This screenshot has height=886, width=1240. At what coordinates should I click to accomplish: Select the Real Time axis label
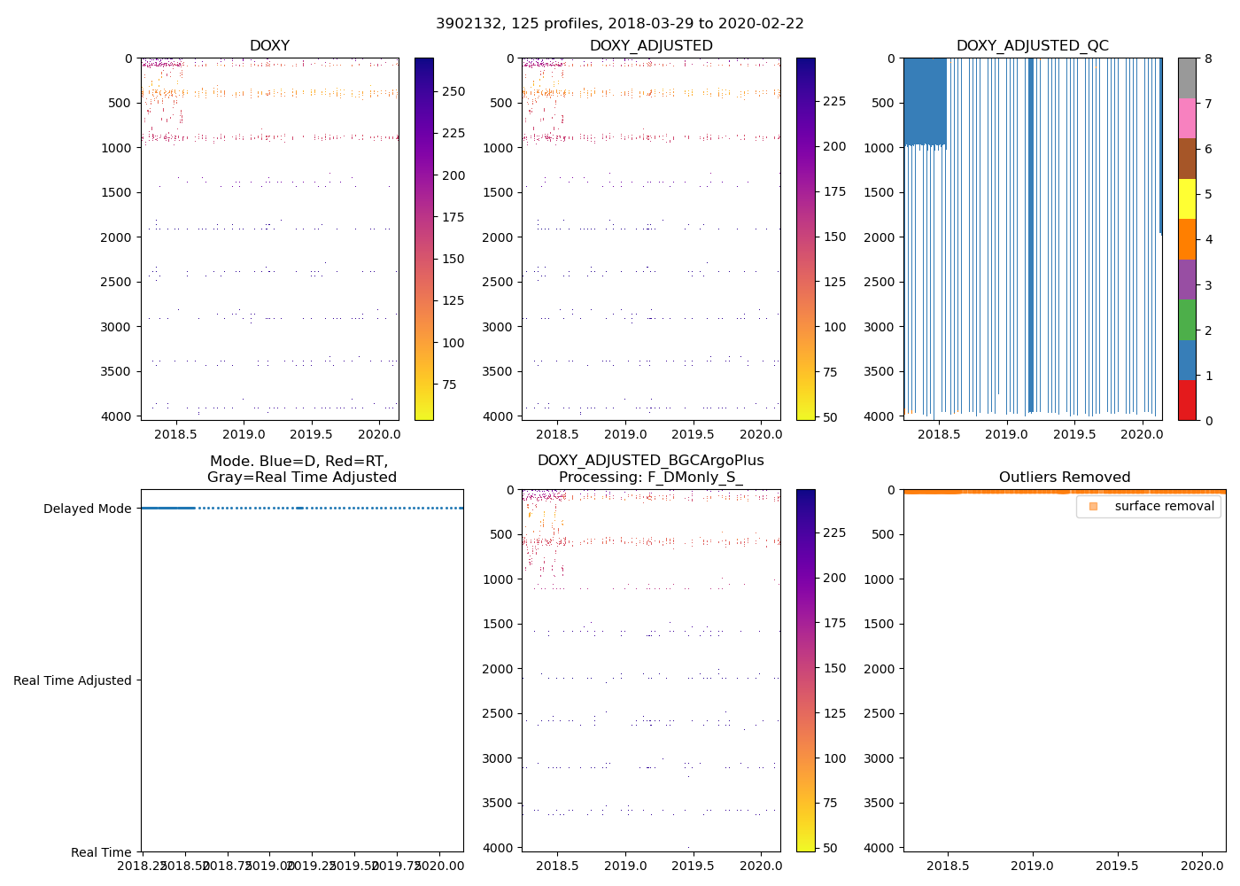coord(101,852)
